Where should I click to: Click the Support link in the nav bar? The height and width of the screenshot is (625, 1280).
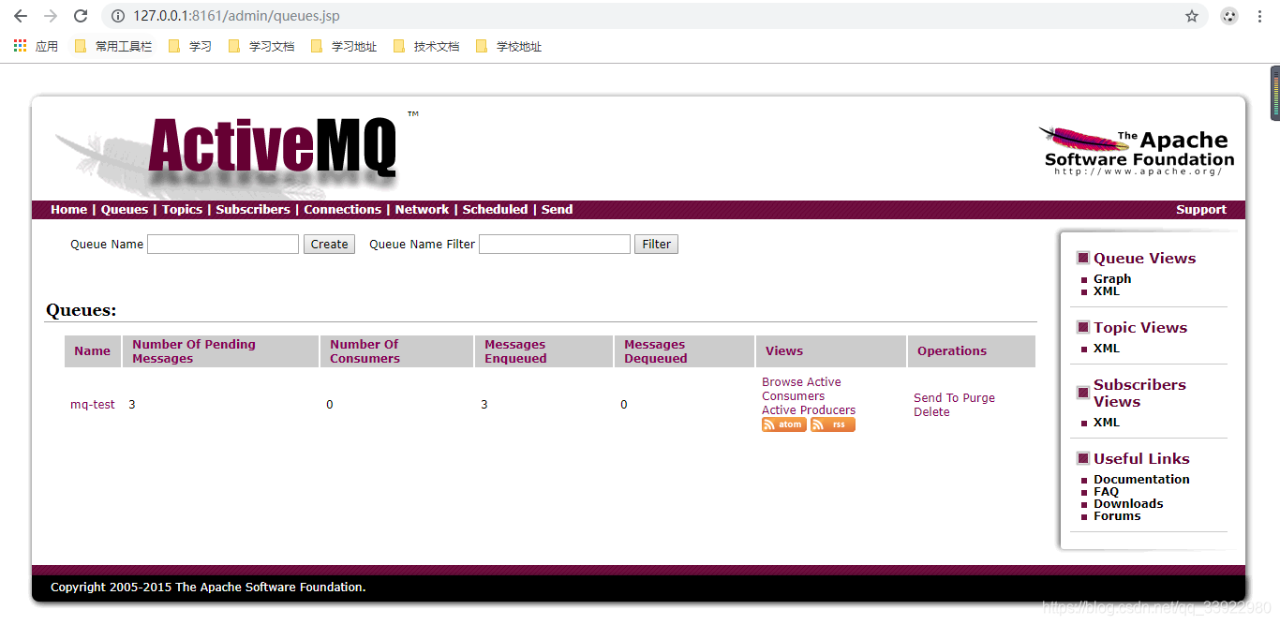1201,210
